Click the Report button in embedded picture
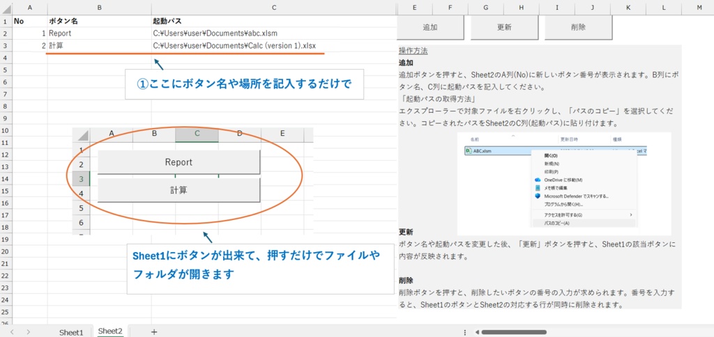 pos(178,162)
